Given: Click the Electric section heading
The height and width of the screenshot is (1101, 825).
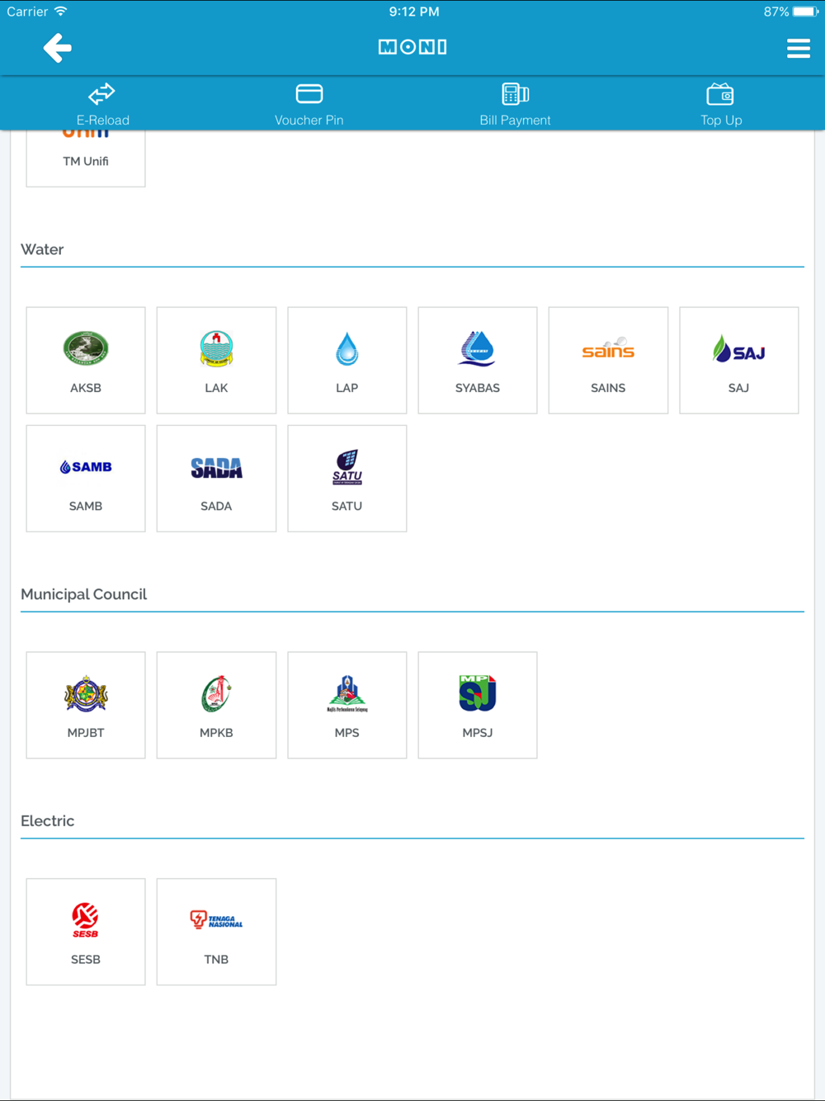Looking at the screenshot, I should (x=47, y=820).
